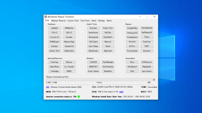Open the About tab
This screenshot has width=202, height=113.
coord(109,21)
